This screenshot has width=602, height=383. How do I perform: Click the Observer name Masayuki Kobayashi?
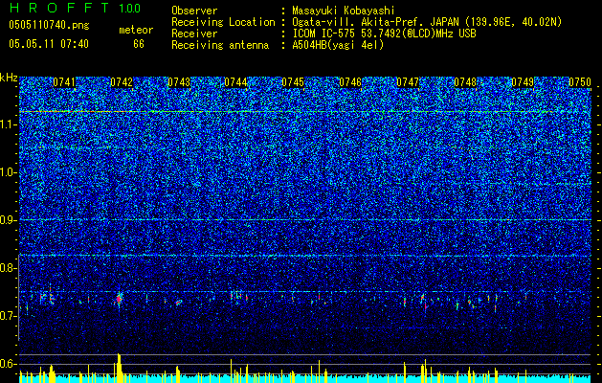pos(344,11)
